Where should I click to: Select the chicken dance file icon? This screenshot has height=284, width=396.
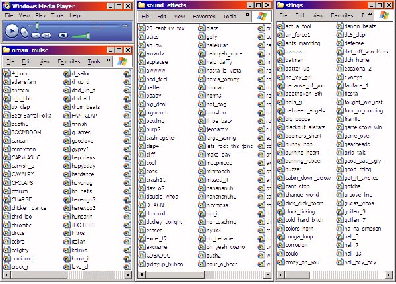pos(7,208)
